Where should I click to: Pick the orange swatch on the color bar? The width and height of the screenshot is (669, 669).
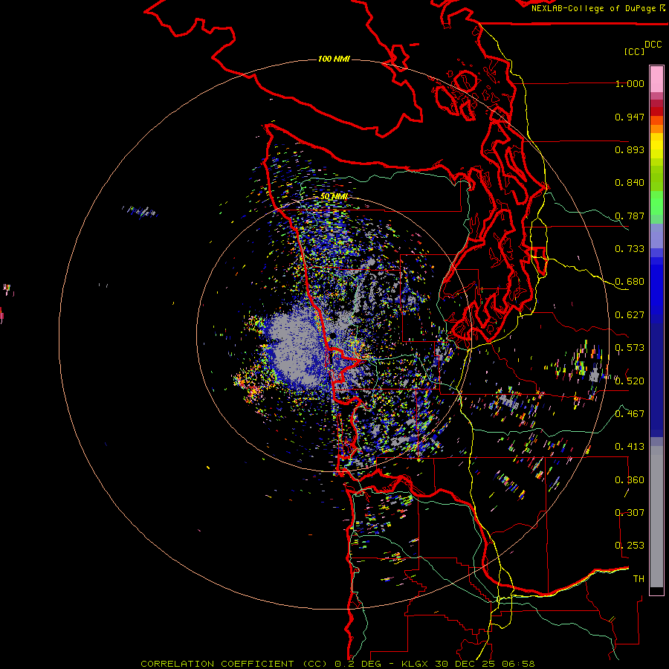[x=656, y=129]
